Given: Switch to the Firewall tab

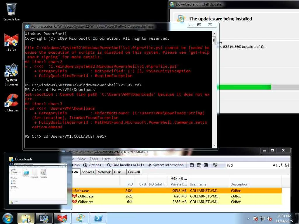Looking at the screenshot, I should point(134,172).
